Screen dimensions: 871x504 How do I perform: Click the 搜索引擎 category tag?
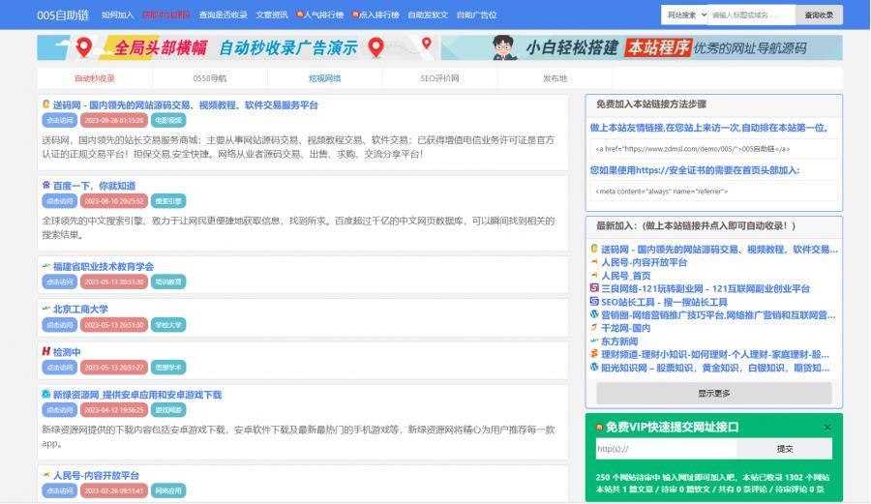[x=168, y=201]
